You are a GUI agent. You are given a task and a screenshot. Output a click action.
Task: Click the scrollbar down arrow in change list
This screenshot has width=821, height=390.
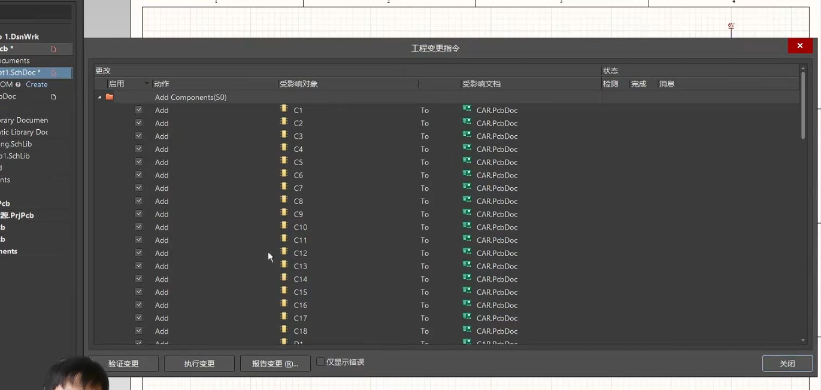click(803, 340)
